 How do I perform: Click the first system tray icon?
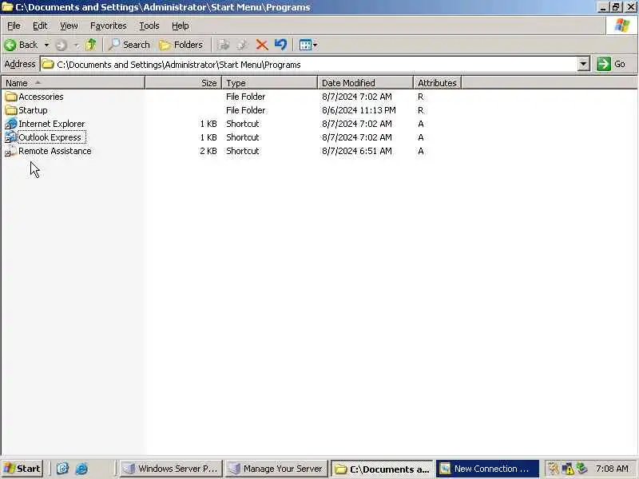tap(553, 469)
